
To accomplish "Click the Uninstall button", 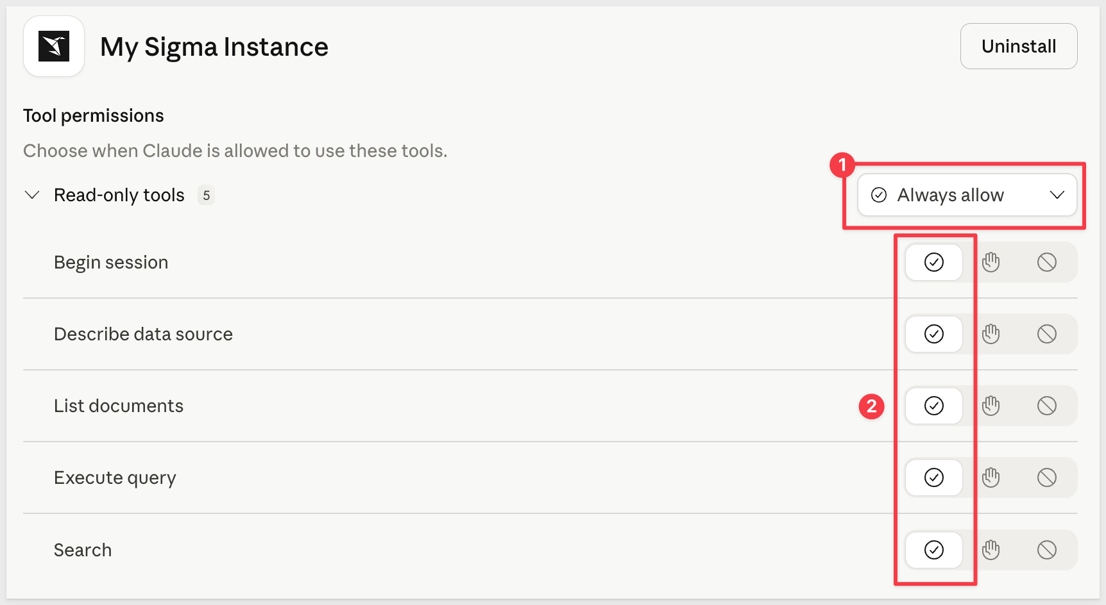I will 1018,46.
